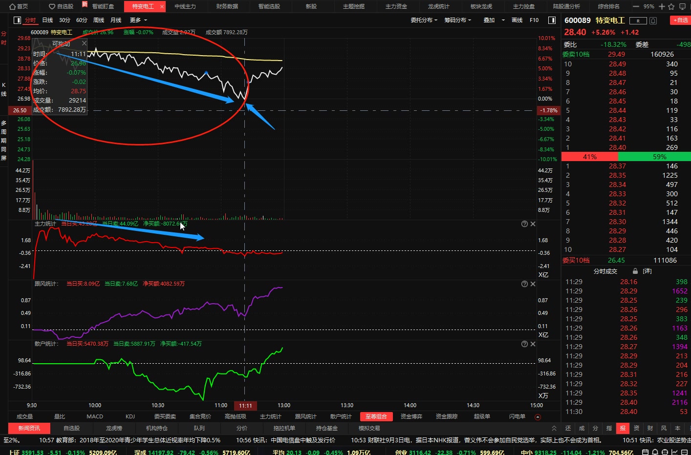691x455 pixels.
Task: Click the star favorite icon in top bar
Action: [x=671, y=6]
